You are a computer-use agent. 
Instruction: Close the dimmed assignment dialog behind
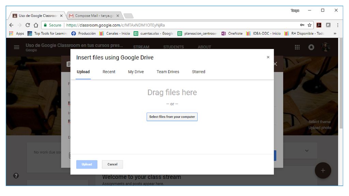coord(275,64)
